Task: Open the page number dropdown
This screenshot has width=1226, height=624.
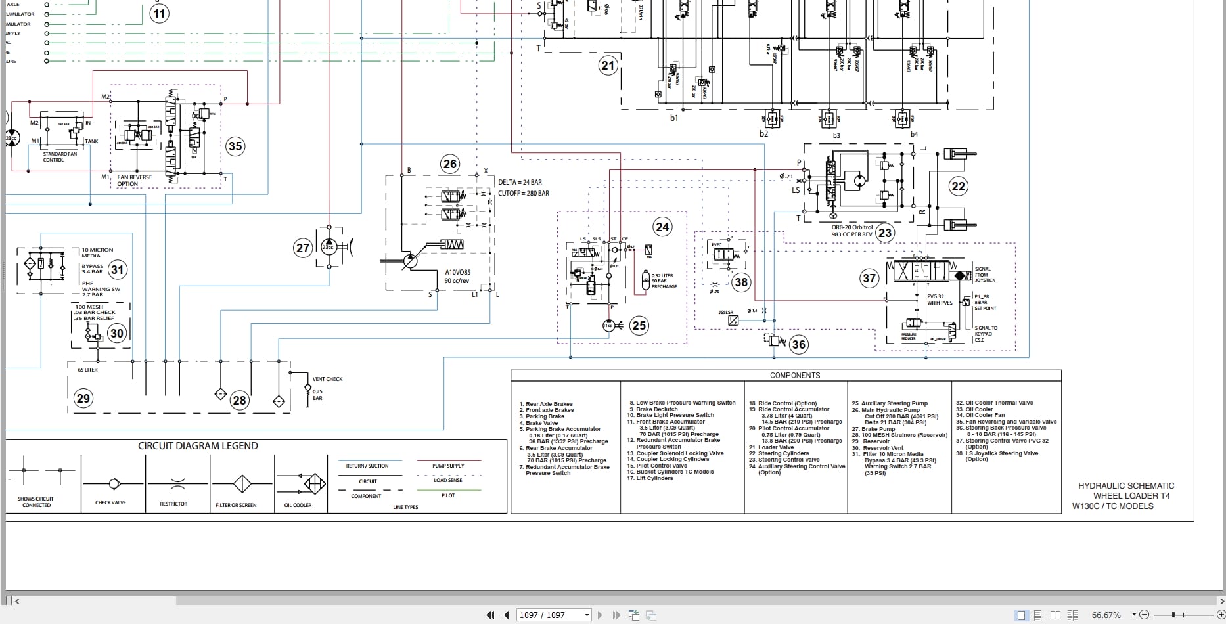Action: (587, 615)
